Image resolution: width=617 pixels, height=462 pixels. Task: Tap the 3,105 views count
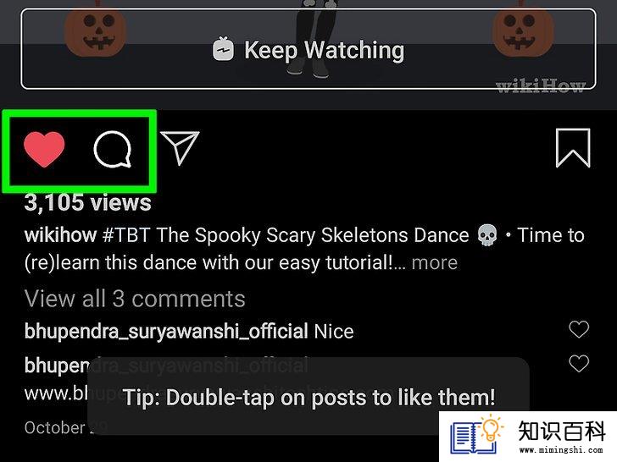pyautogui.click(x=88, y=203)
